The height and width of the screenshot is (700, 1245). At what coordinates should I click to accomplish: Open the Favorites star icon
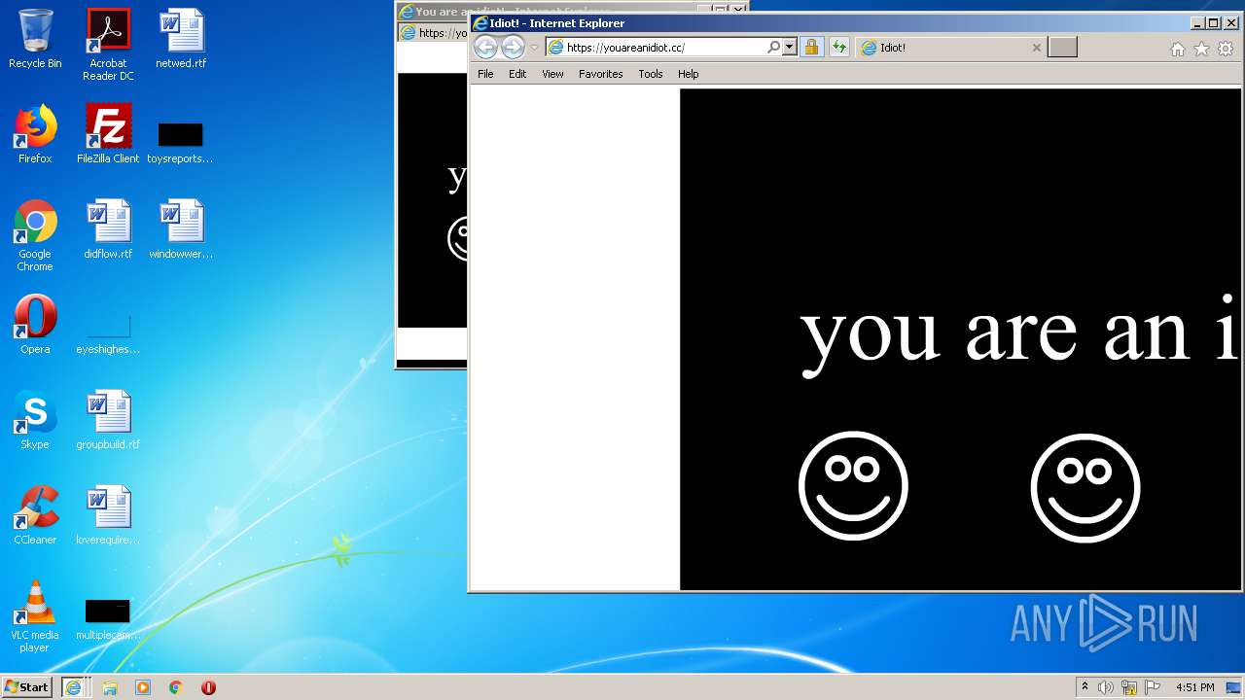click(1201, 49)
